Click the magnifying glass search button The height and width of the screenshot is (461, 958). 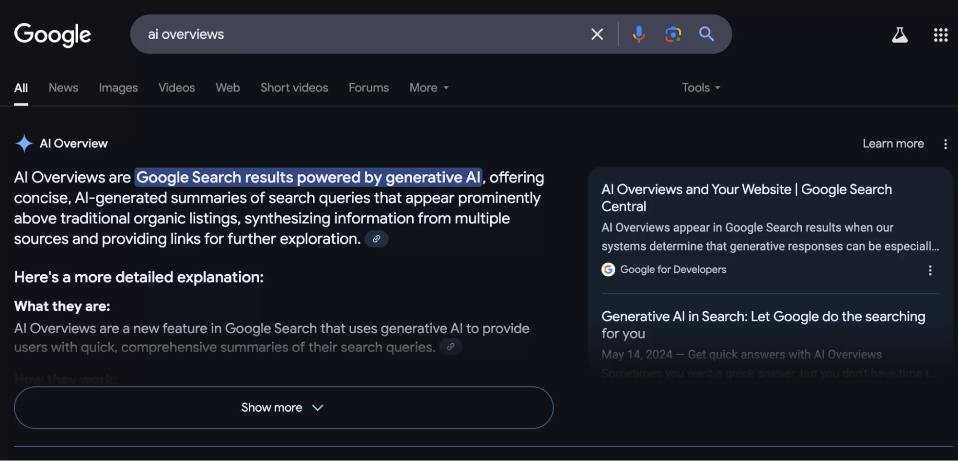click(x=706, y=34)
